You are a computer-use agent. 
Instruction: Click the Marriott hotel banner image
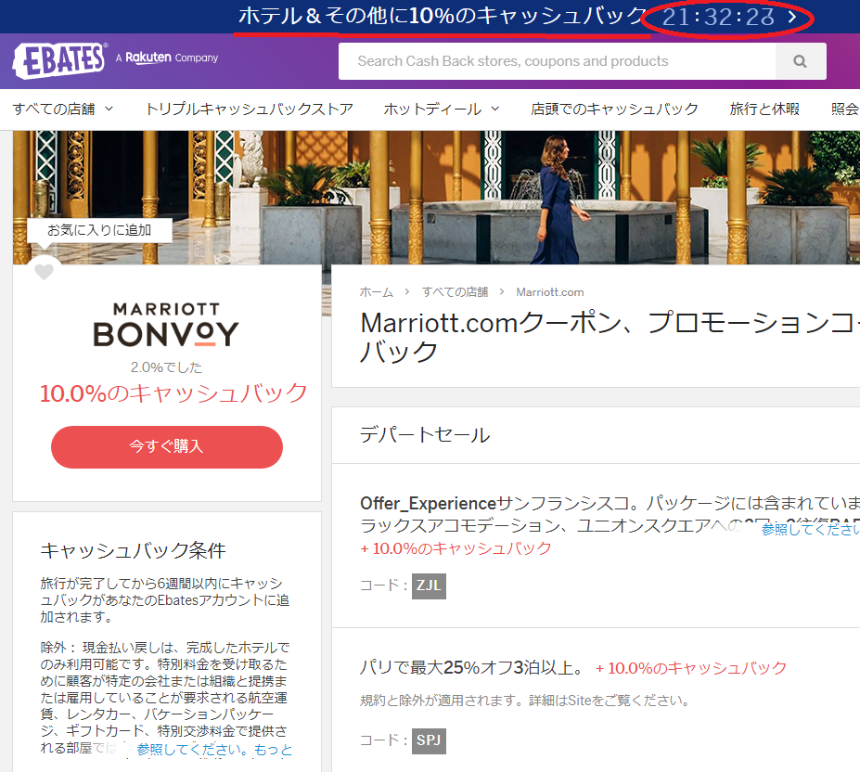[436, 198]
